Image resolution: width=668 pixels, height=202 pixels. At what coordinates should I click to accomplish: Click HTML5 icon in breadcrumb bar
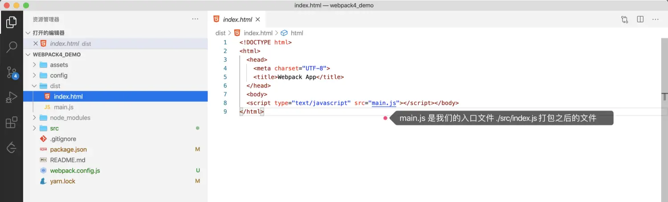(x=237, y=33)
